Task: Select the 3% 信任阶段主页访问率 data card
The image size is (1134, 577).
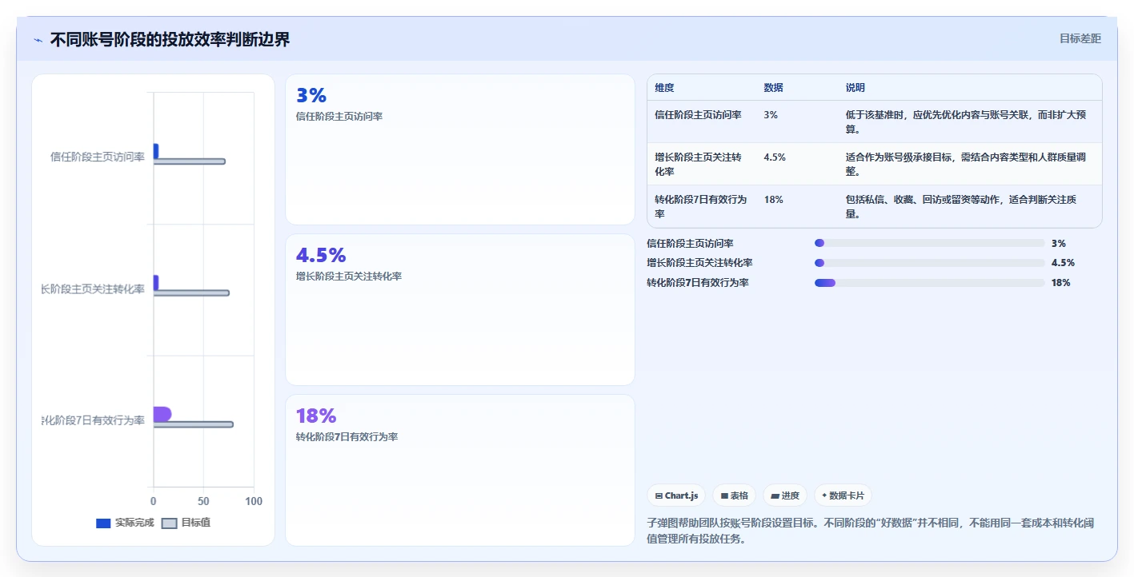Action: [x=460, y=149]
